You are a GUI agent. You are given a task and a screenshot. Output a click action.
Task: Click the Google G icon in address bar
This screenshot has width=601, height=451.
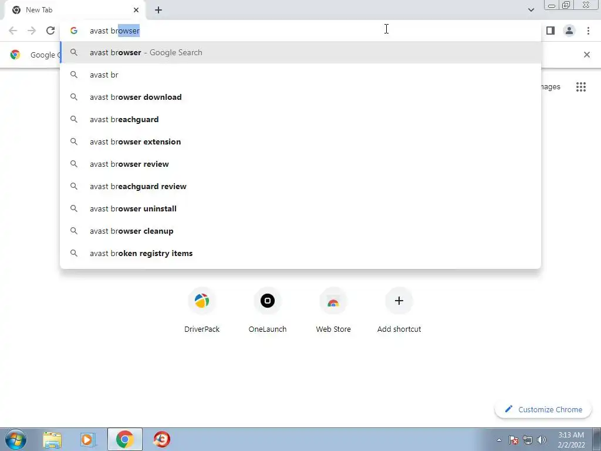(73, 31)
